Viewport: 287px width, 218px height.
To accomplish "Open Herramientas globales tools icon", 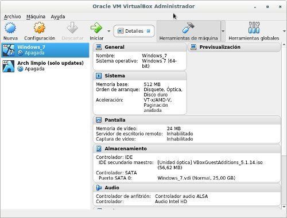I will [254, 28].
